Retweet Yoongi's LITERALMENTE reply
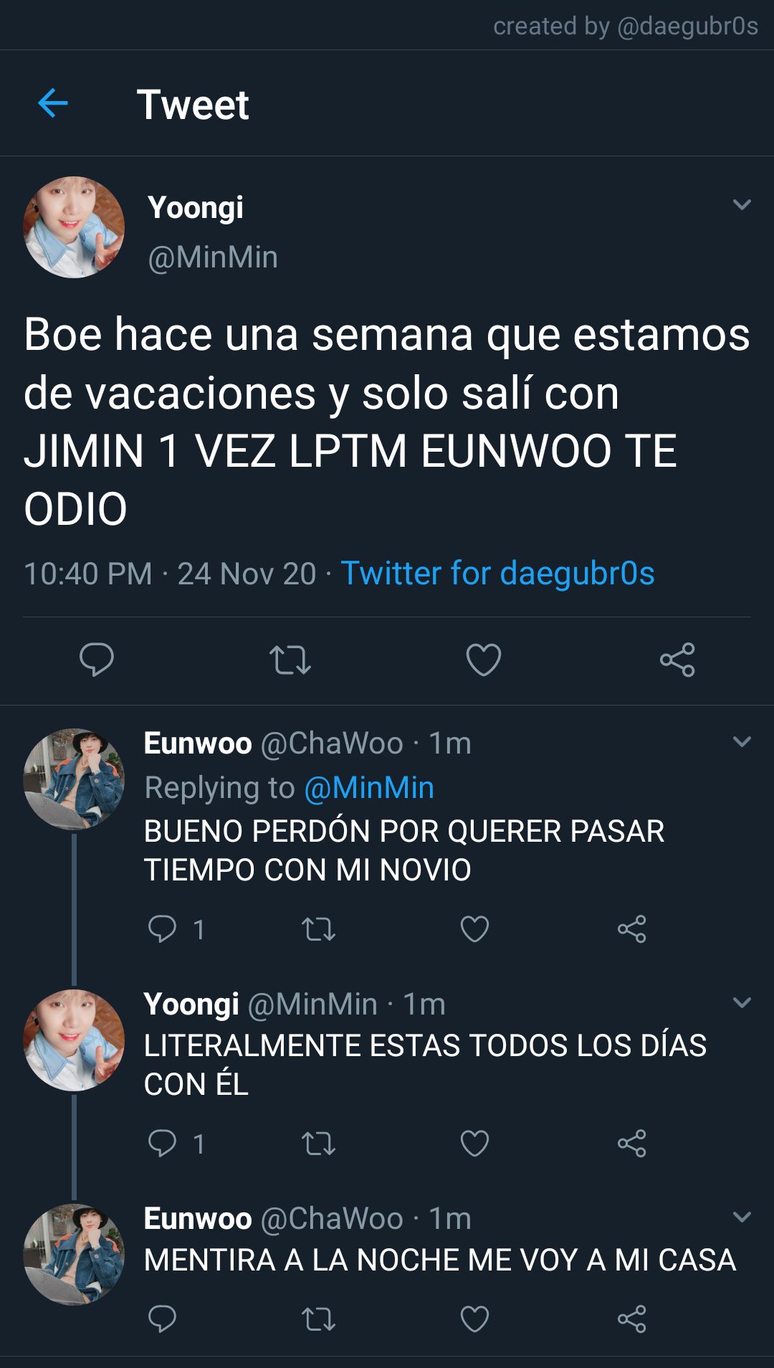The width and height of the screenshot is (774, 1368). [x=319, y=1144]
